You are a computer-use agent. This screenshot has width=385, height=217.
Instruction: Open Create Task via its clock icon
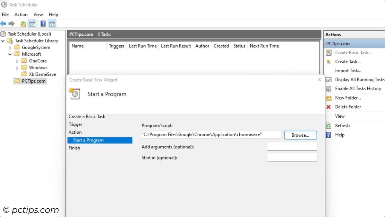click(x=328, y=61)
